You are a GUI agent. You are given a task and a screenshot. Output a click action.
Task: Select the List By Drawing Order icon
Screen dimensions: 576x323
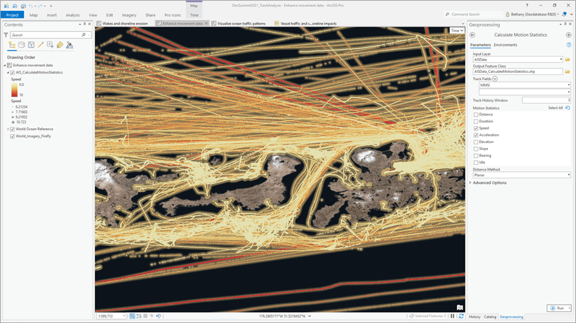point(12,45)
